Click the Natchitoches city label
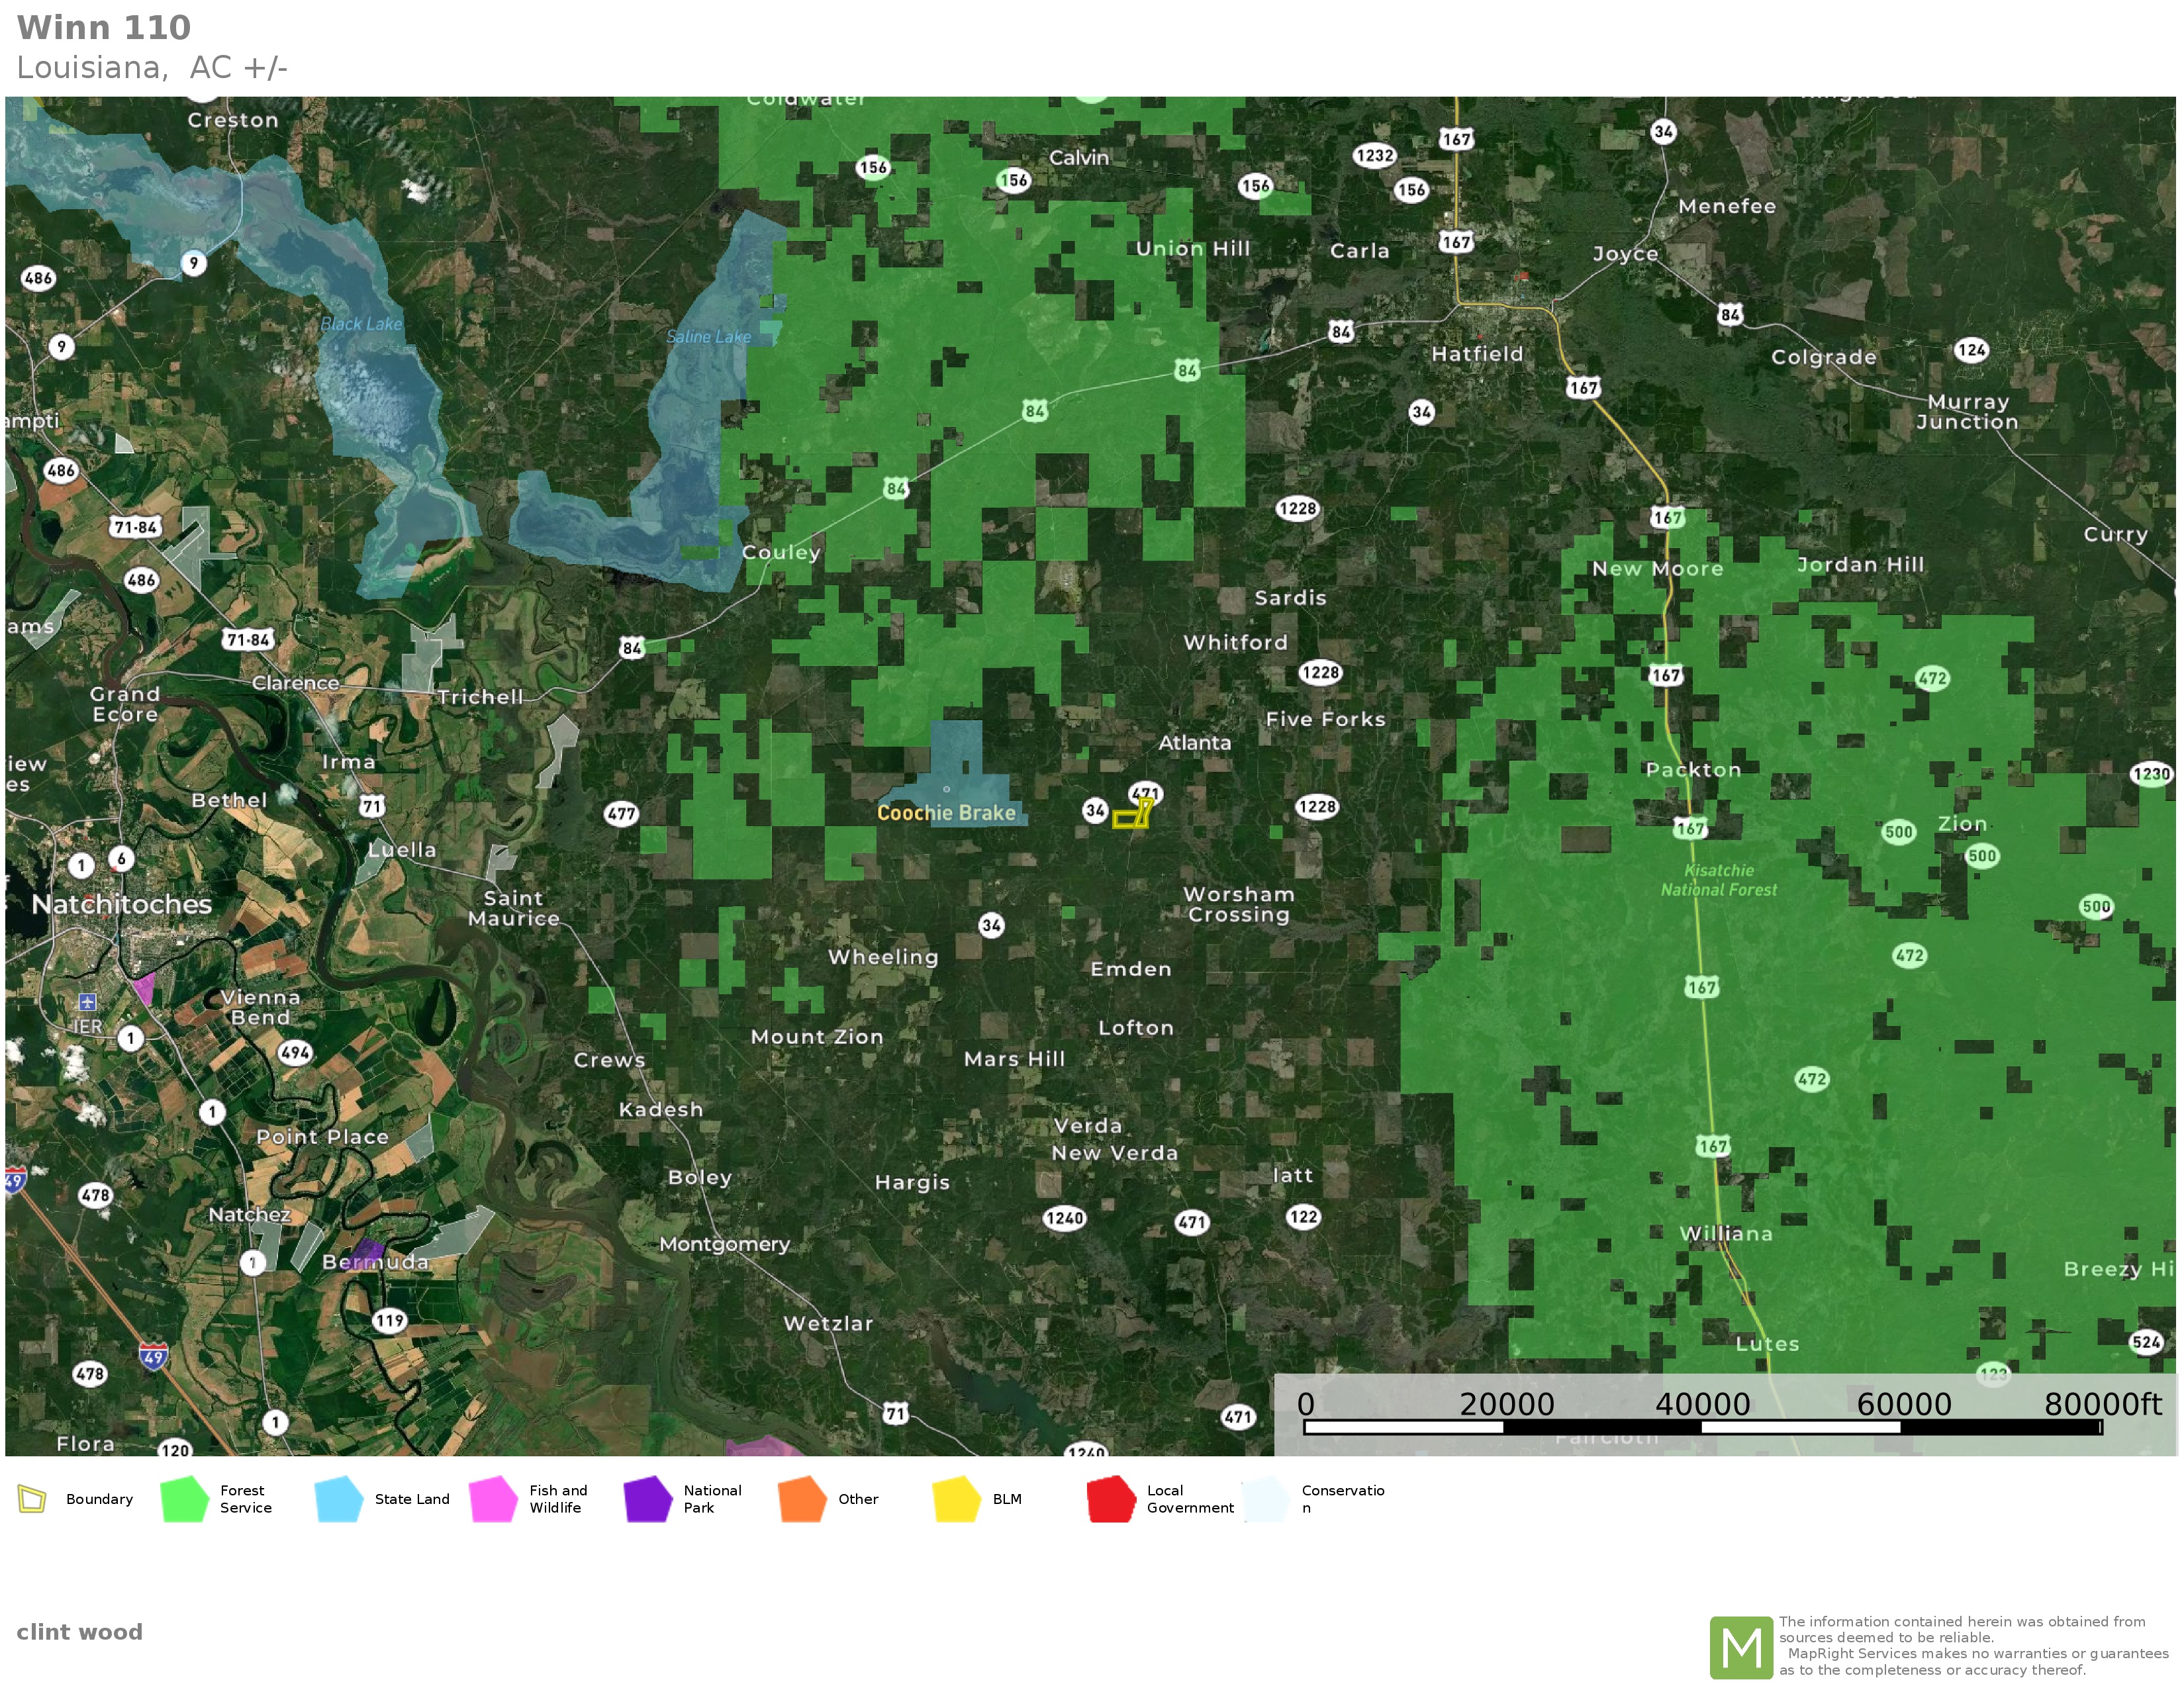This screenshot has width=2184, height=1688. point(122,904)
